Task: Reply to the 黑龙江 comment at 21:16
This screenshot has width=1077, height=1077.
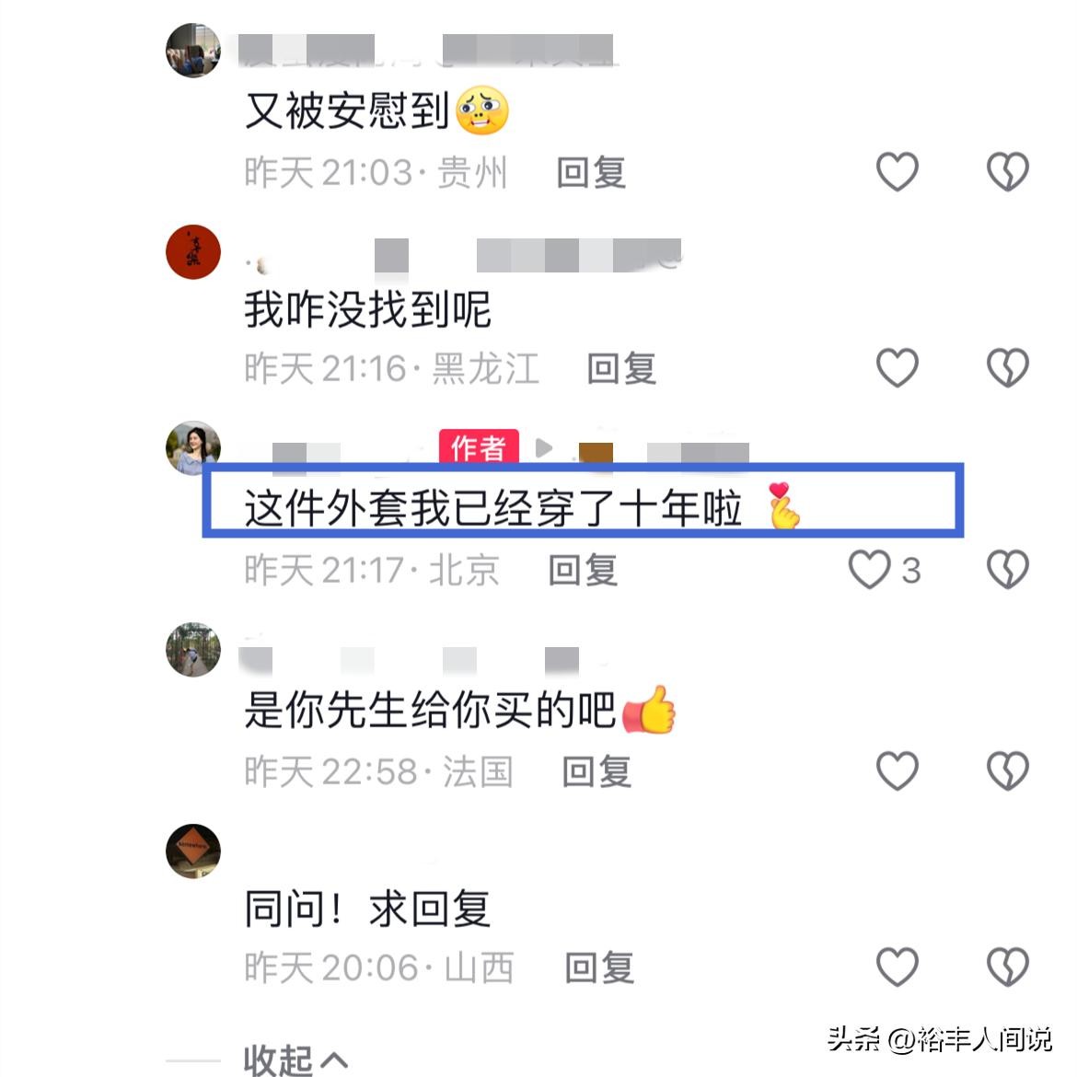Action: click(621, 369)
